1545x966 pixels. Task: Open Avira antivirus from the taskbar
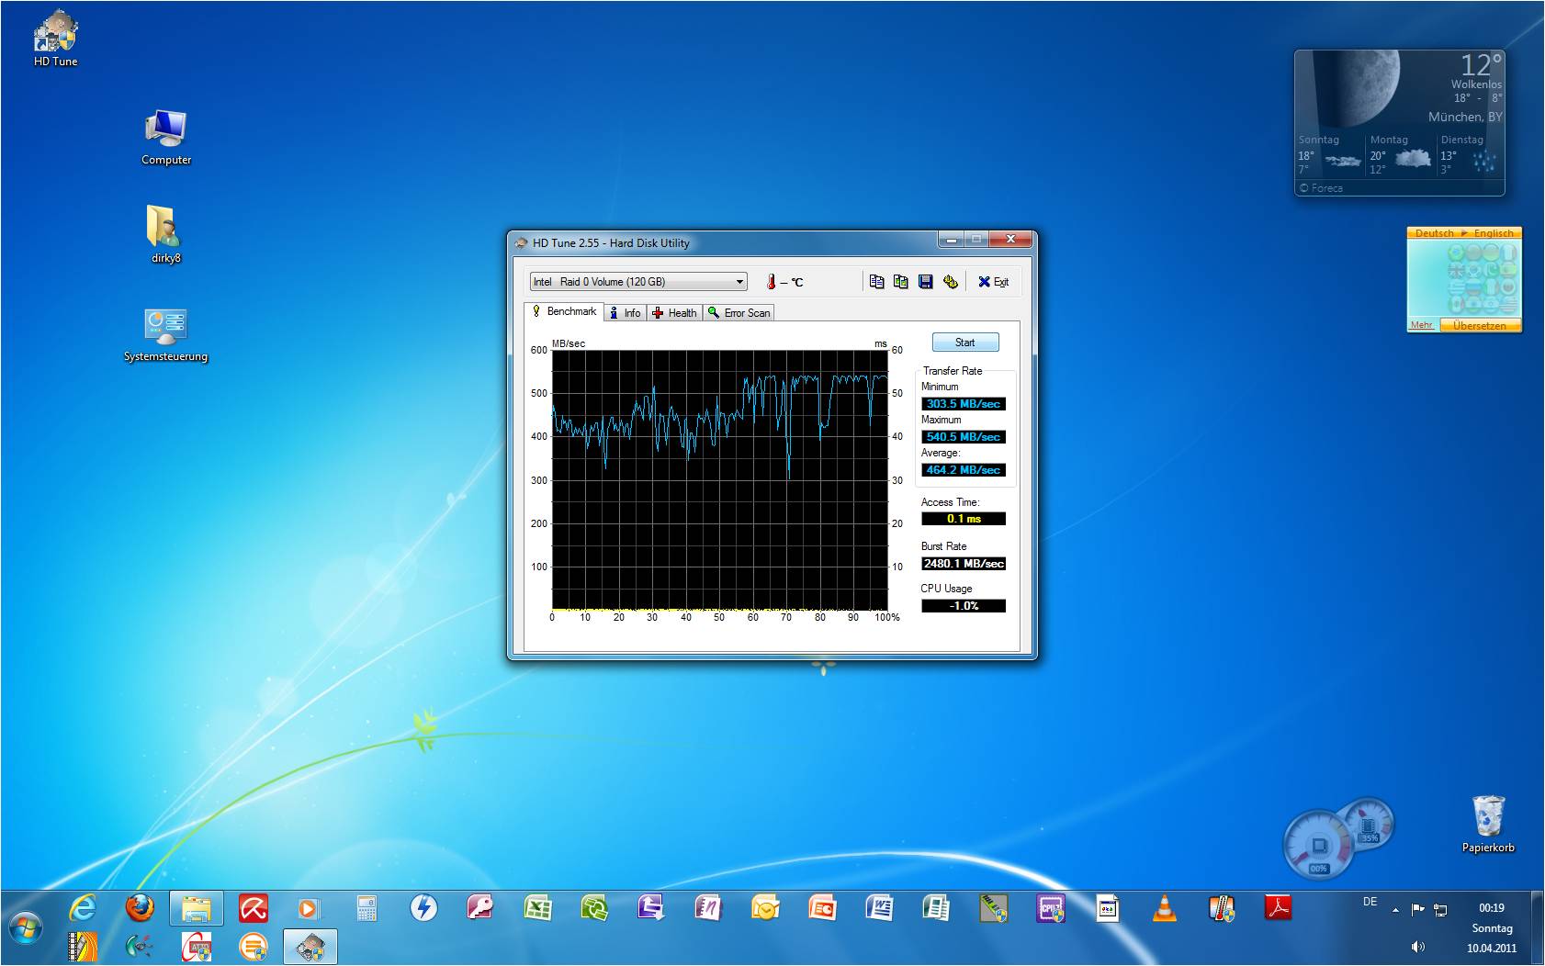(x=254, y=909)
